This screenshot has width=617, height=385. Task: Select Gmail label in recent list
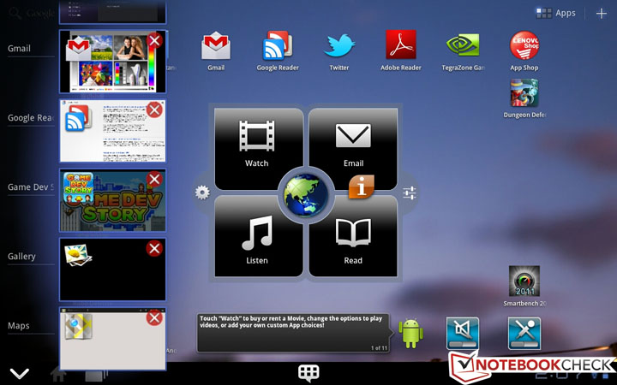point(19,49)
